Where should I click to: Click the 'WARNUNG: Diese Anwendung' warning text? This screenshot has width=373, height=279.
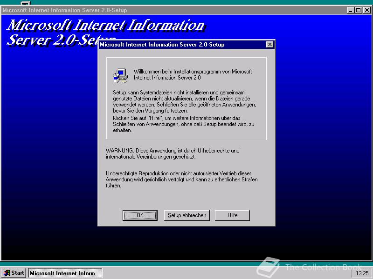173,153
